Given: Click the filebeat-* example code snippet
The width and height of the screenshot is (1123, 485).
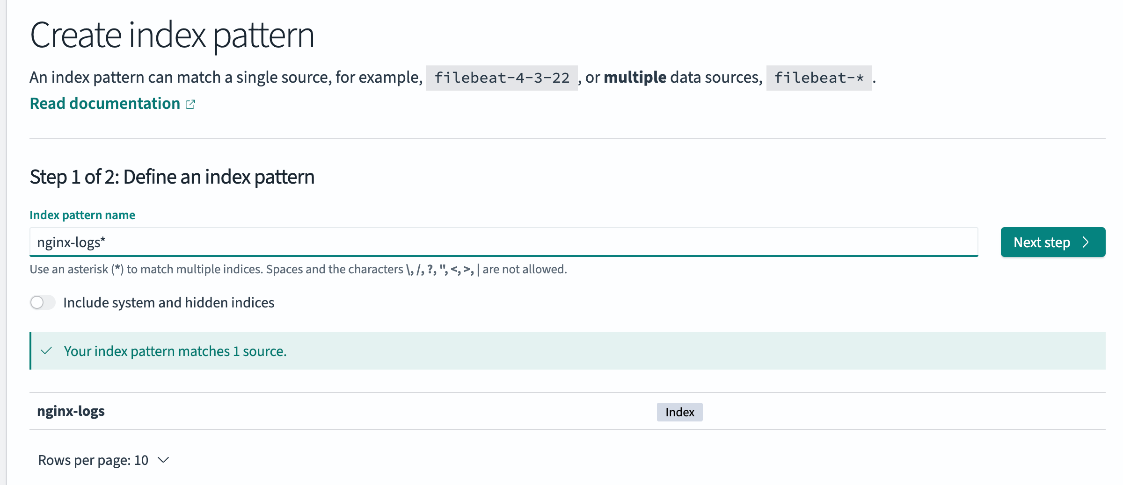Looking at the screenshot, I should (818, 78).
